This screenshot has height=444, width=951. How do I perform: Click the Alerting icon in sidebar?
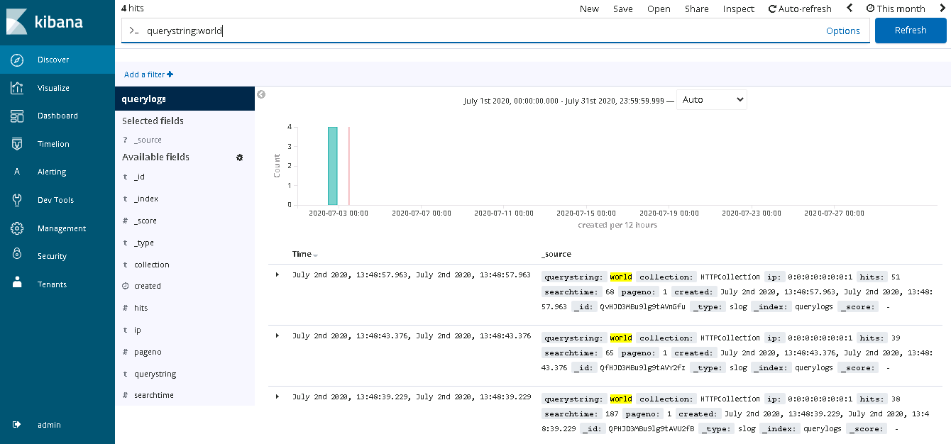(18, 172)
